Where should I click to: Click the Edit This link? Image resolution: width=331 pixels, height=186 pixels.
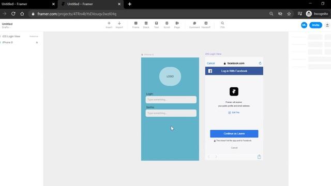pos(234,113)
